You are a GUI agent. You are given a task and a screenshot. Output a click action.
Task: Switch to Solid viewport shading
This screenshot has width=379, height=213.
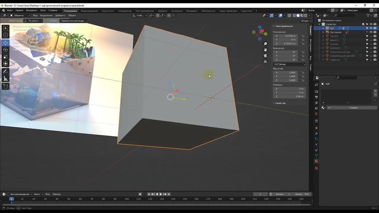(298, 15)
